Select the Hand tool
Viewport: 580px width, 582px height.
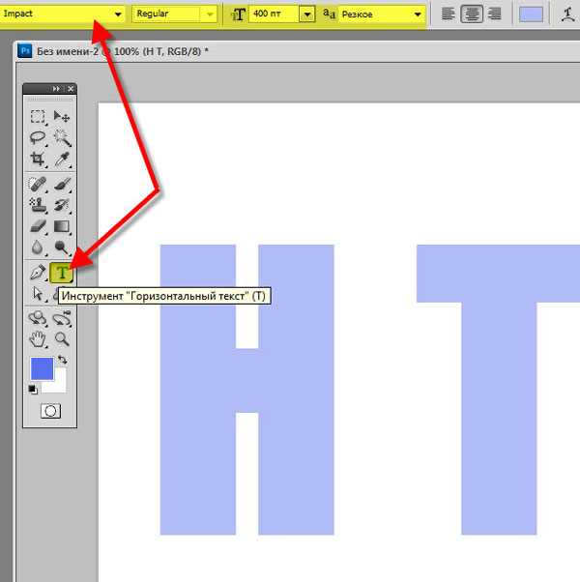point(38,339)
